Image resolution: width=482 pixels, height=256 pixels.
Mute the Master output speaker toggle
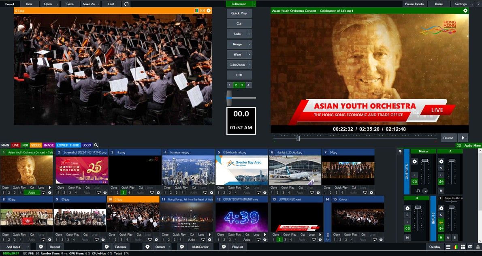click(414, 181)
